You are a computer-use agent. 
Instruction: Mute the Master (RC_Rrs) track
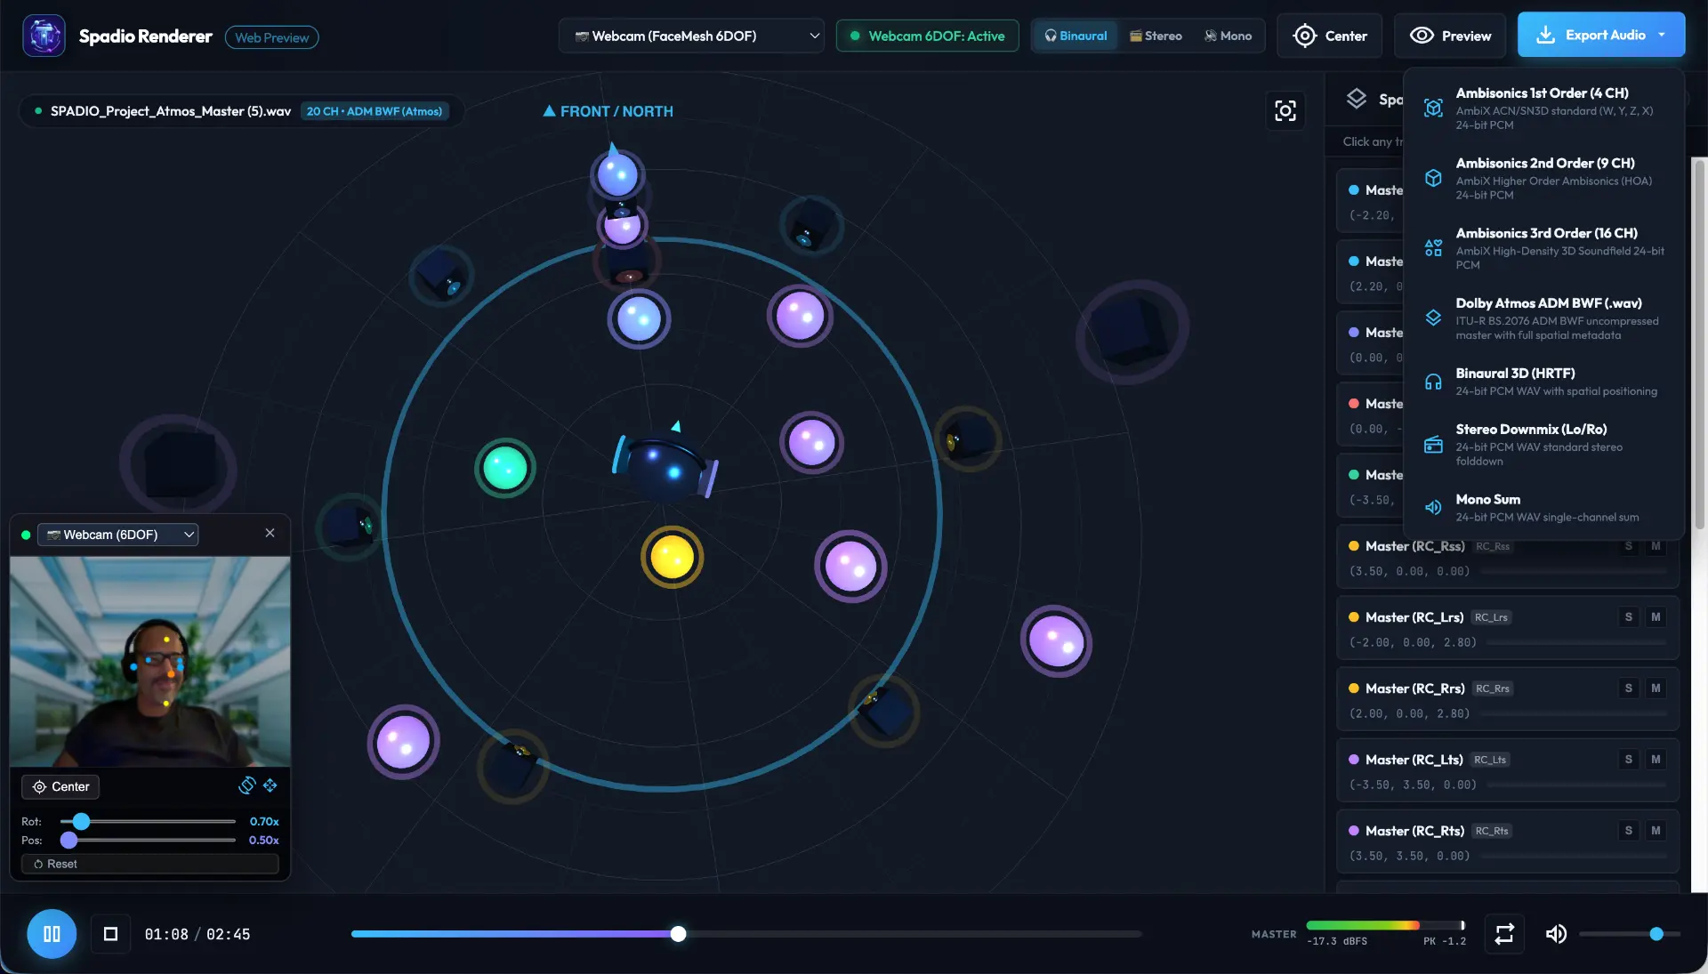point(1656,688)
